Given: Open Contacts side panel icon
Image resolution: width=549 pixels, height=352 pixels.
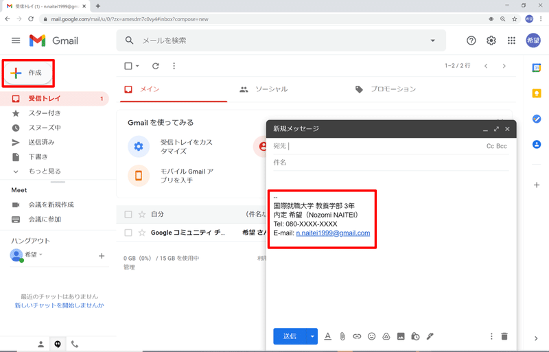Looking at the screenshot, I should click(x=537, y=144).
